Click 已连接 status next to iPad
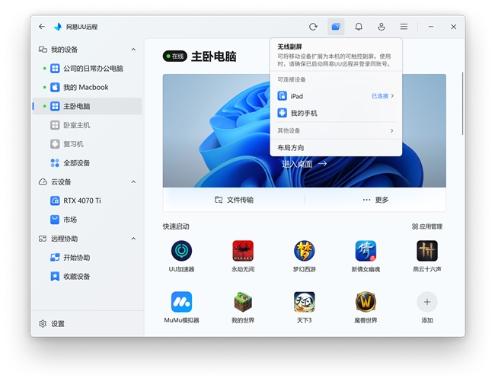This screenshot has width=495, height=382. pyautogui.click(x=380, y=96)
